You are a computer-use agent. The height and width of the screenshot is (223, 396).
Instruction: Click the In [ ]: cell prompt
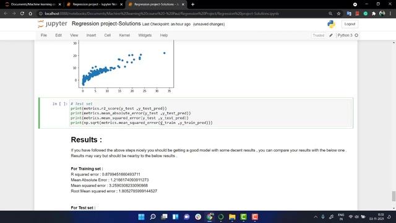pyautogui.click(x=60, y=103)
